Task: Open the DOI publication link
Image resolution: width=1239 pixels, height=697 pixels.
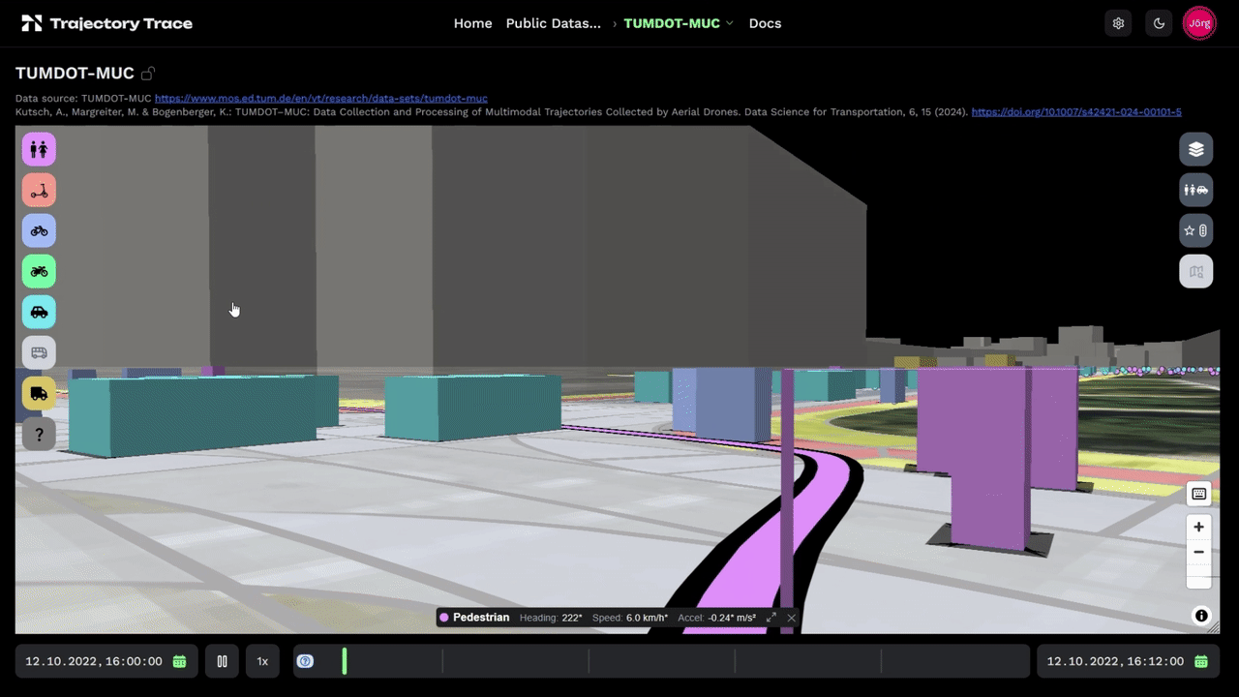Action: 1076,112
